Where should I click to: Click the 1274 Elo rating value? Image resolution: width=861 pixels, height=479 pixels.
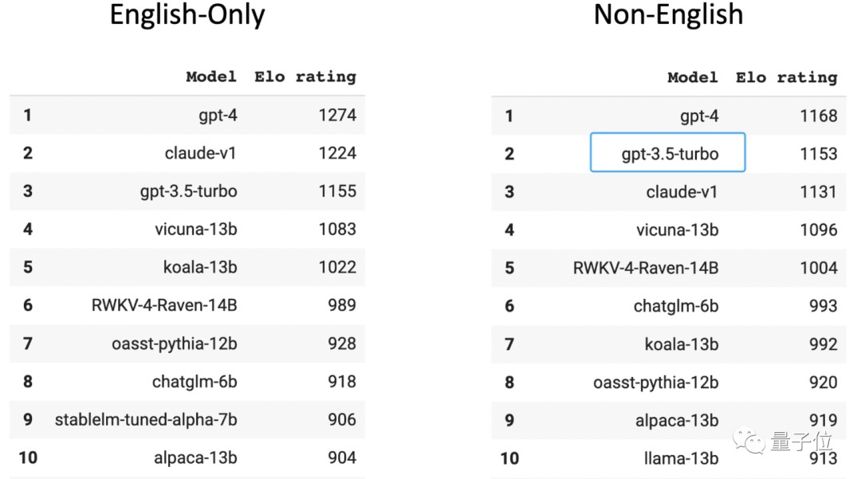point(337,115)
